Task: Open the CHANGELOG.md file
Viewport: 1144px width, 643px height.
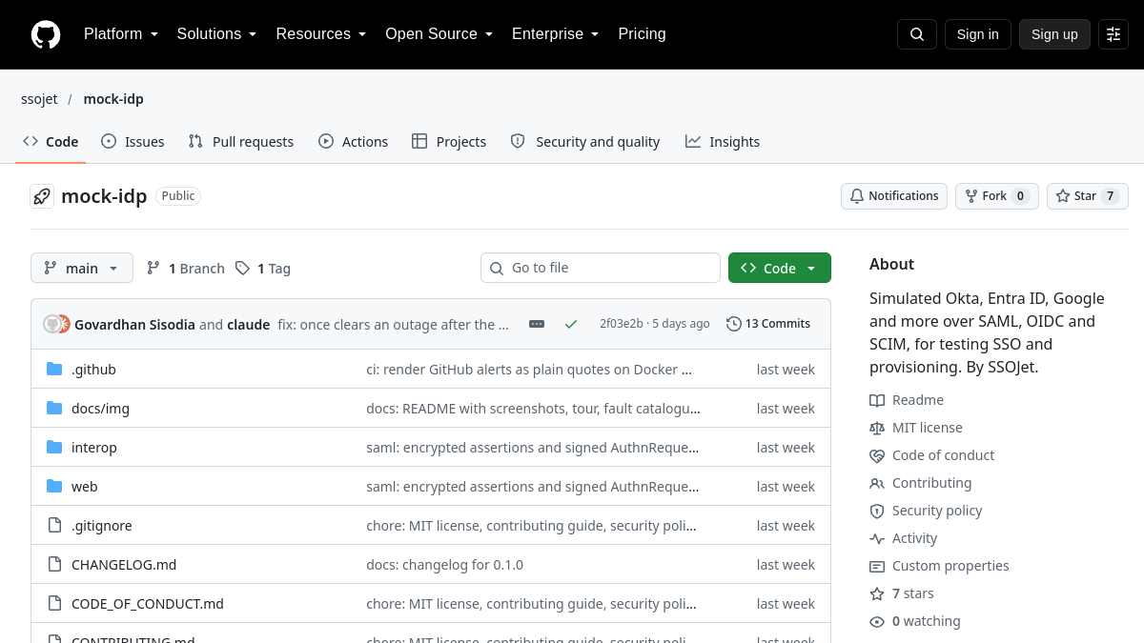Action: [x=124, y=564]
